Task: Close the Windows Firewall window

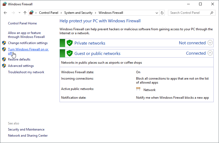Action: click(212, 4)
